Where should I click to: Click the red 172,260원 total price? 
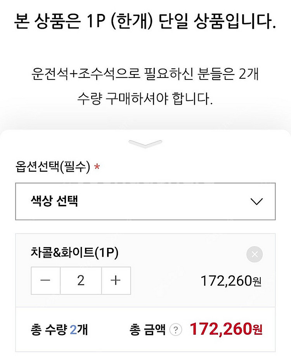click(221, 330)
